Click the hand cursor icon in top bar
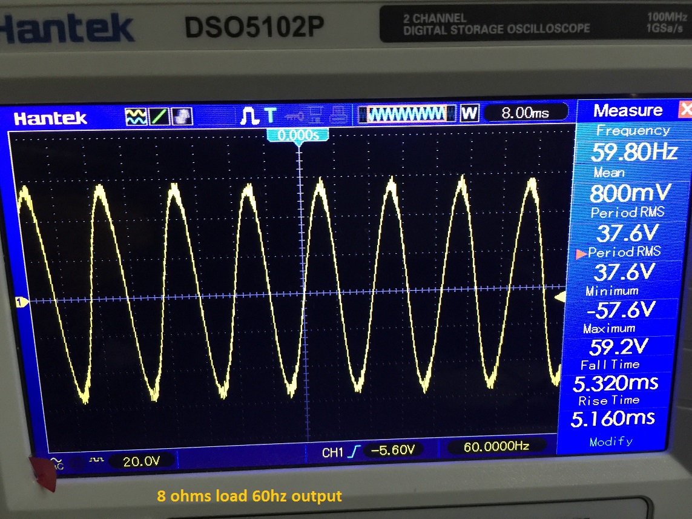 pos(182,116)
